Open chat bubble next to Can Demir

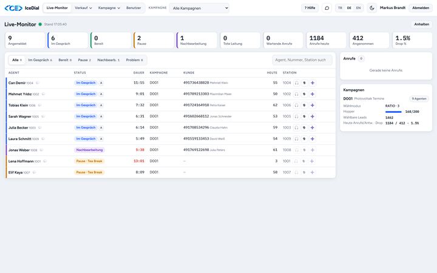tap(38, 83)
